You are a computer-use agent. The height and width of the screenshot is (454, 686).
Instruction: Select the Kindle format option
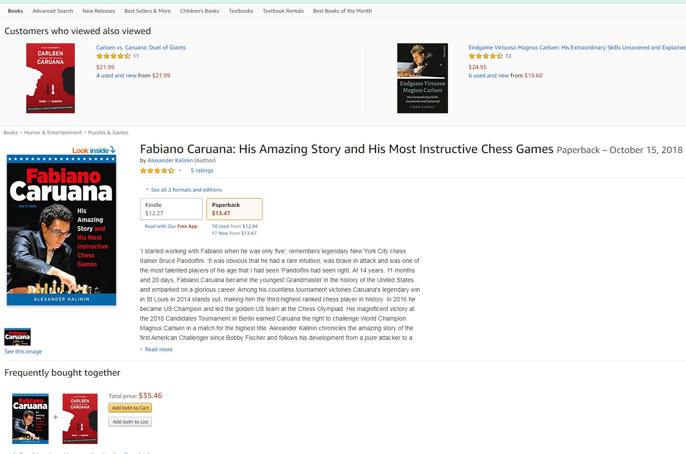click(x=171, y=209)
